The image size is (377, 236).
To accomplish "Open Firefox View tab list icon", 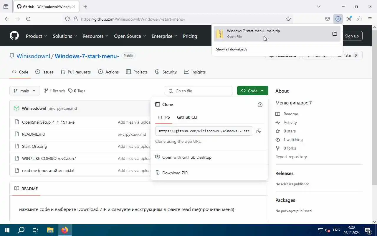I will click(6, 6).
